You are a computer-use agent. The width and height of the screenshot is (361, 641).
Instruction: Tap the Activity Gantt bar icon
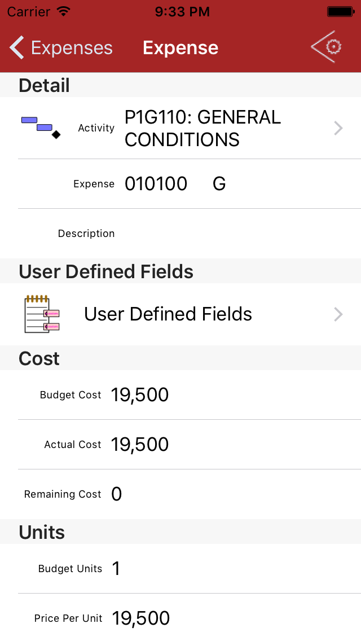pyautogui.click(x=41, y=128)
